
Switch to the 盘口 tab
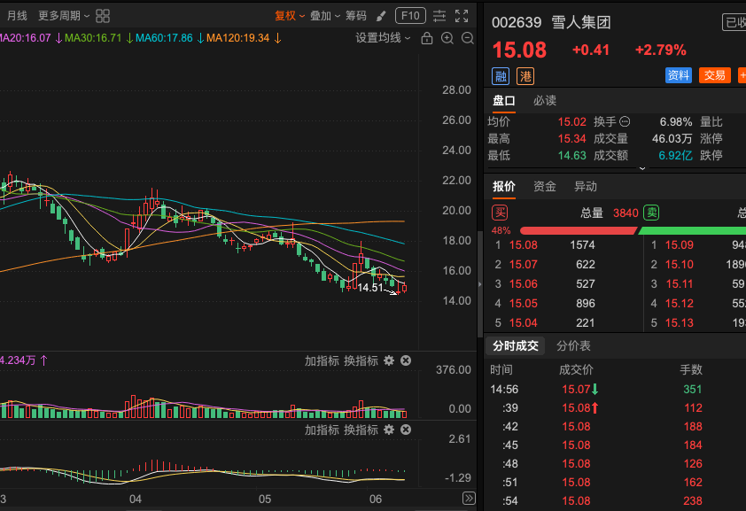click(504, 101)
